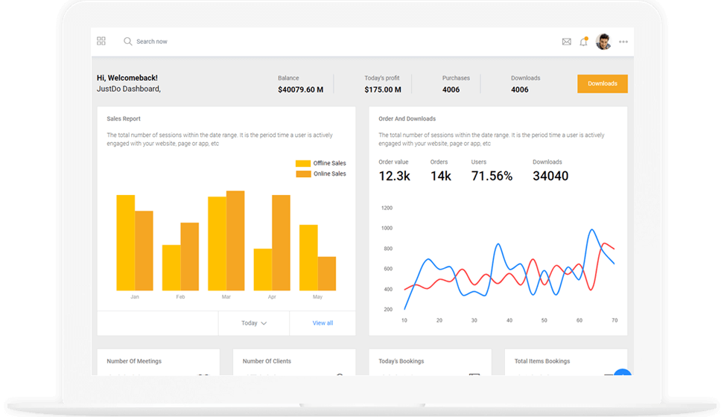Open the user profile avatar

coord(603,42)
